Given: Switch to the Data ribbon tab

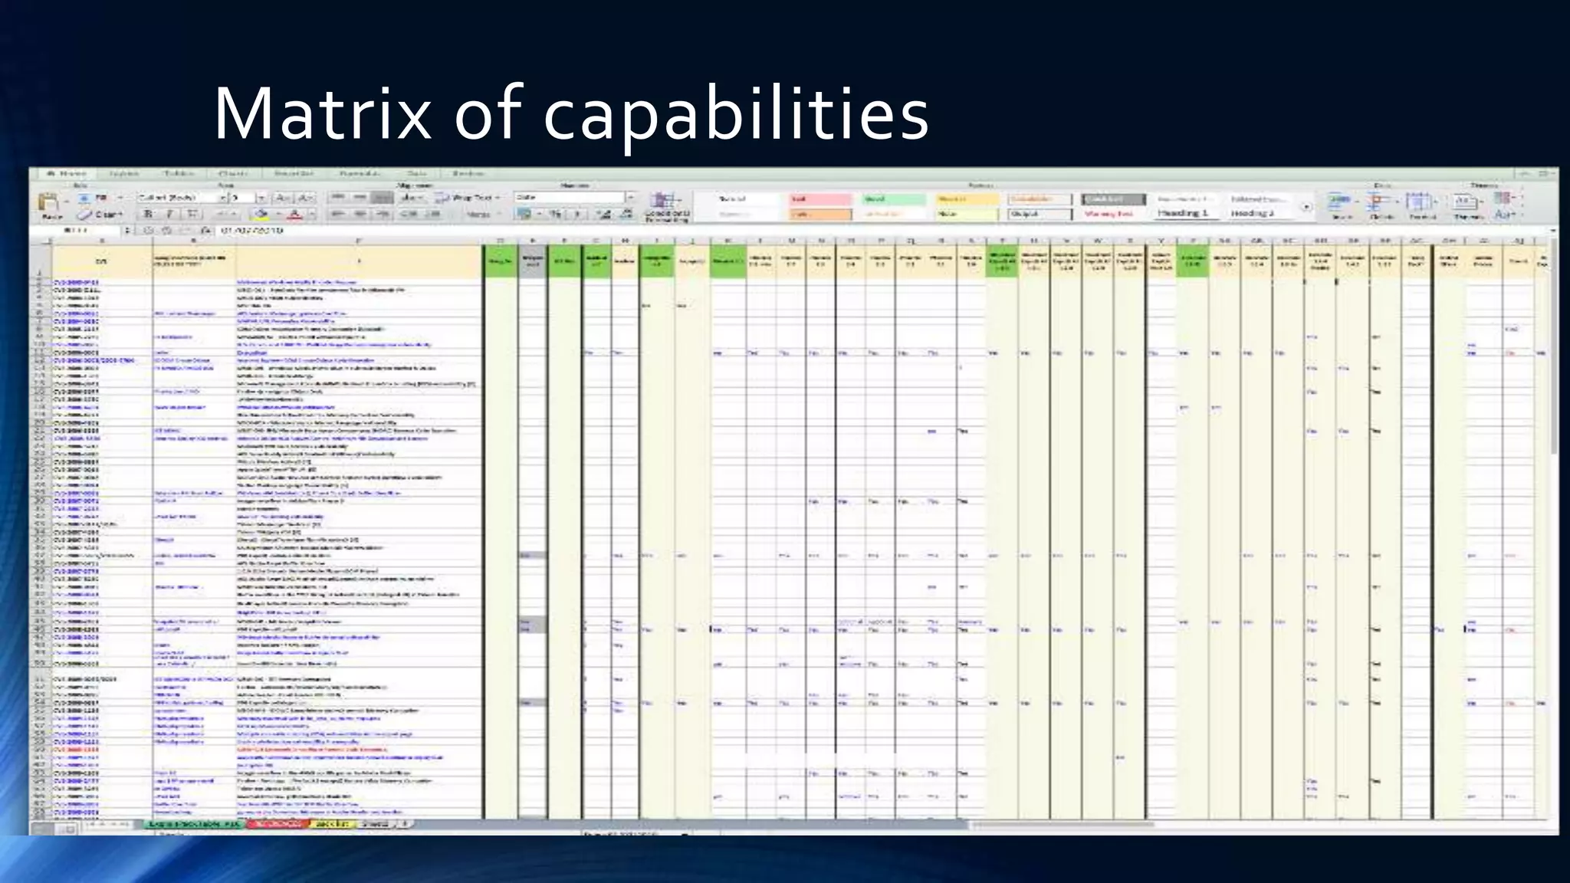Looking at the screenshot, I should pyautogui.click(x=417, y=174).
